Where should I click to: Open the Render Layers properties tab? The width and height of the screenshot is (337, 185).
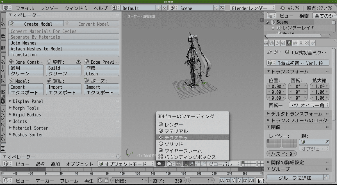tap(272, 43)
